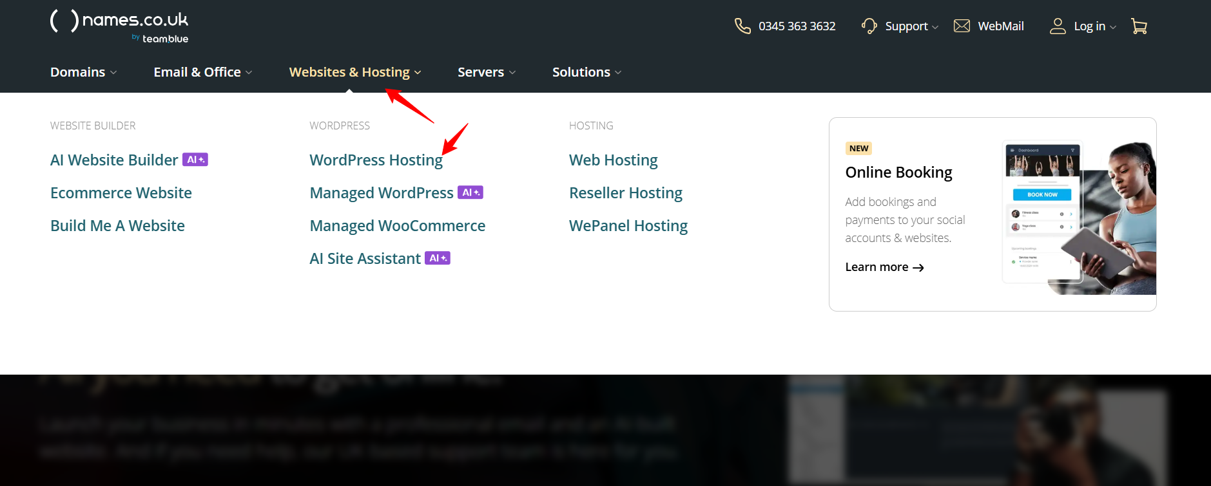Click the phone icon beside 0345 number
This screenshot has width=1211, height=486.
coord(742,26)
